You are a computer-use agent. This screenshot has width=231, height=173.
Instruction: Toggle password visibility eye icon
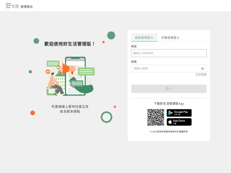click(202, 69)
